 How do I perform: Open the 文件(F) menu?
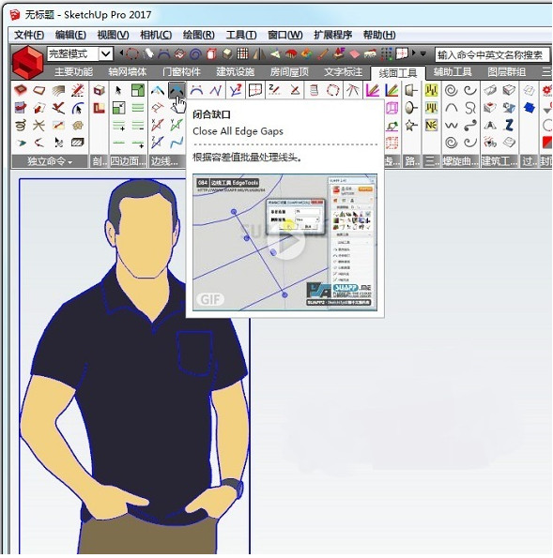tap(29, 35)
